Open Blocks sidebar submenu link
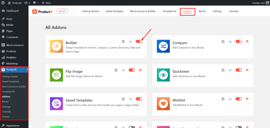 (x=5, y=101)
